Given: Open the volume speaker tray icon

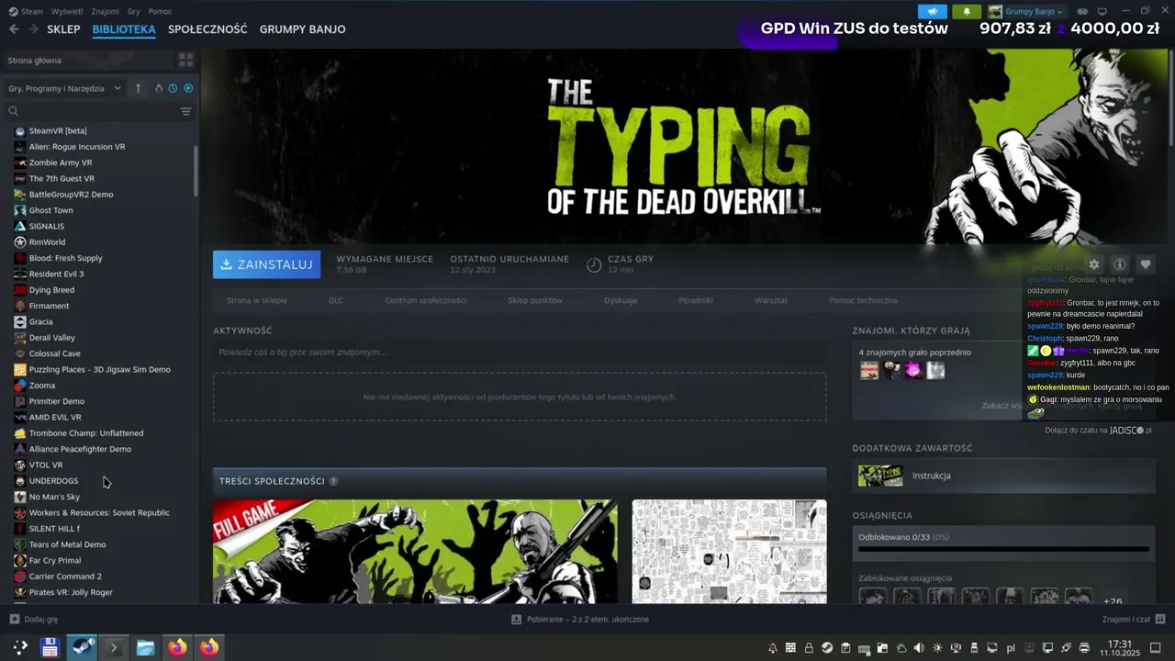Looking at the screenshot, I should (919, 647).
